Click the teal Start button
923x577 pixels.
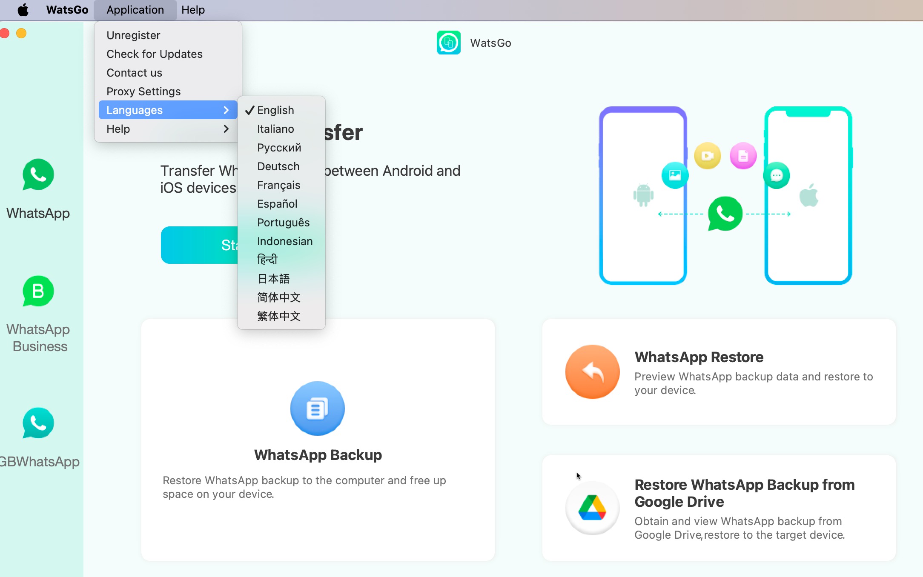click(x=199, y=245)
